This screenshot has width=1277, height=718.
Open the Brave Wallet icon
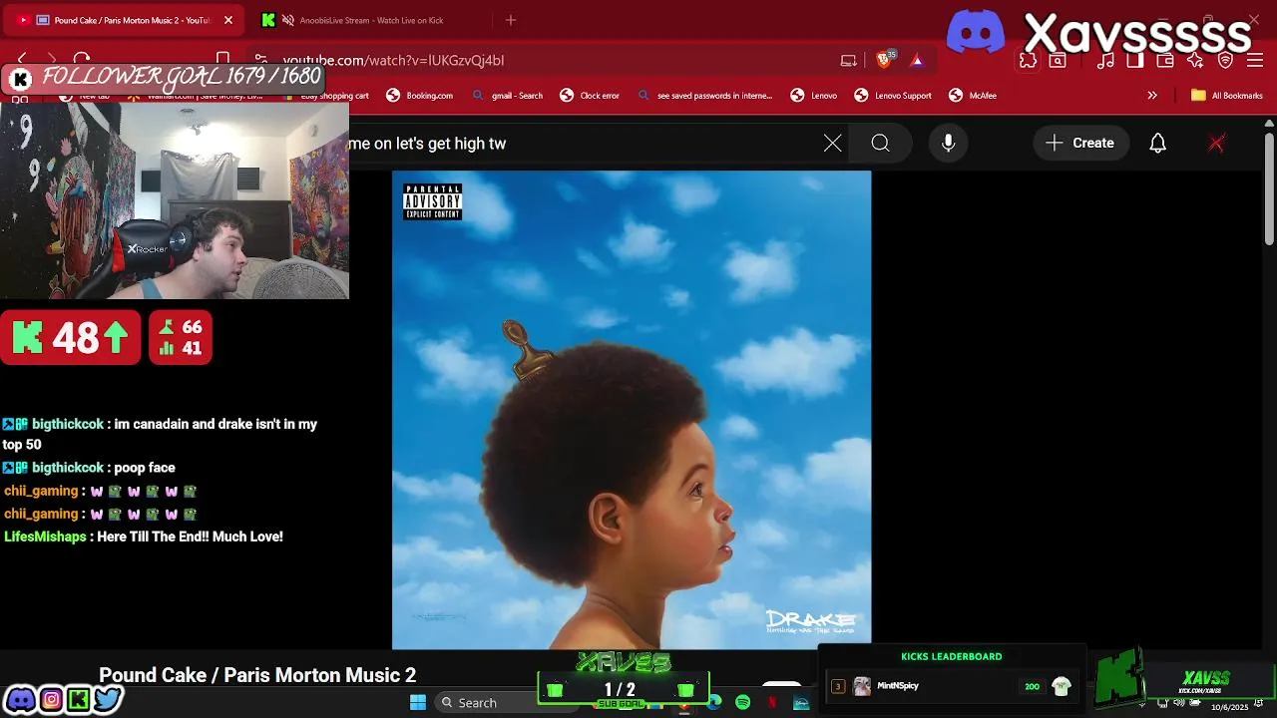(x=1165, y=61)
